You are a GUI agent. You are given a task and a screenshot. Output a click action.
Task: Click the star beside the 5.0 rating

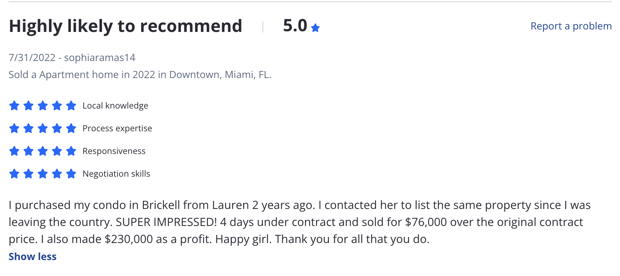(315, 28)
